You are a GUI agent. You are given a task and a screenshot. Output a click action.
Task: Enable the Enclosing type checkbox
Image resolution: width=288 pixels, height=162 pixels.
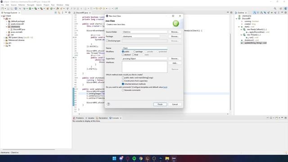(x=107, y=41)
